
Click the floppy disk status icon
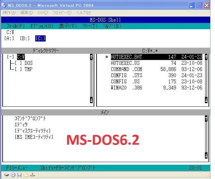pos(20,175)
